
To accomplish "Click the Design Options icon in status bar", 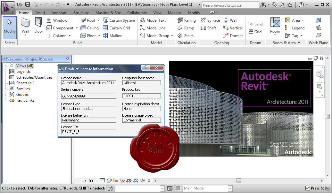I will tap(170, 188).
